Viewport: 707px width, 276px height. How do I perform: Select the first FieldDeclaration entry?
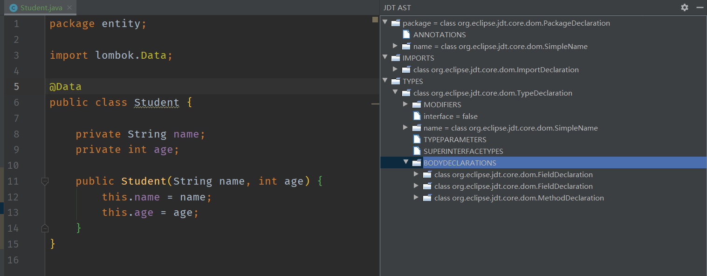(x=513, y=174)
